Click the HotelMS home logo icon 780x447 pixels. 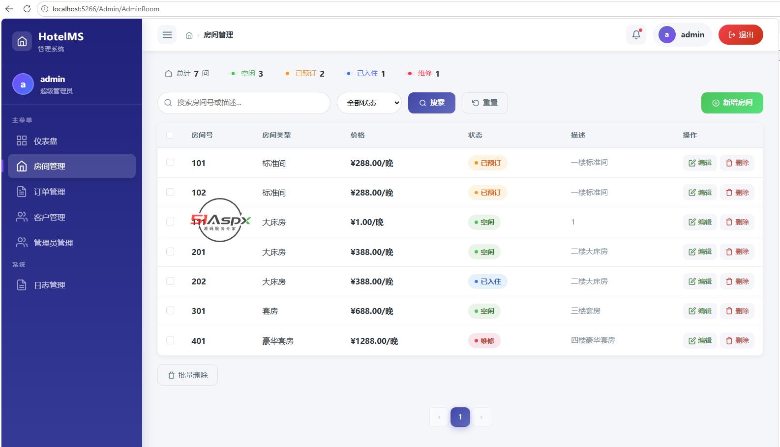point(22,42)
